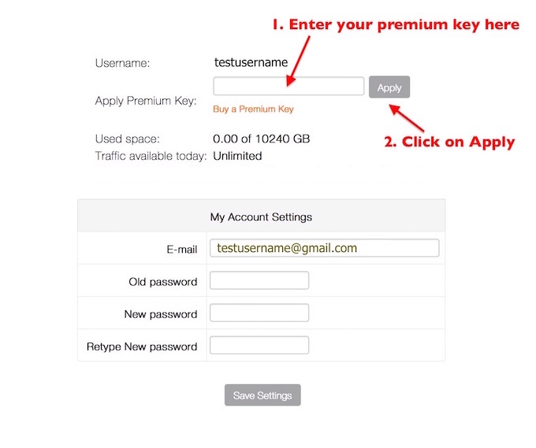
Task: Click the Apply Premium Key label
Action: (x=145, y=101)
